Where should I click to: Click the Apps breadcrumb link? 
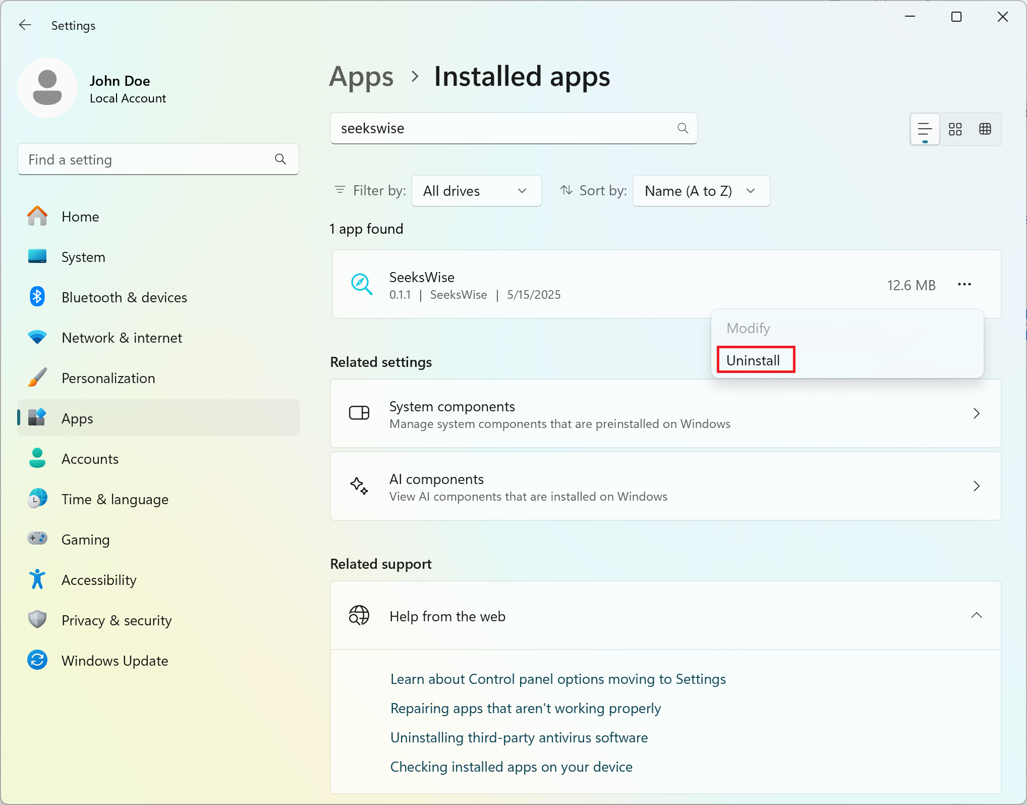pyautogui.click(x=361, y=77)
